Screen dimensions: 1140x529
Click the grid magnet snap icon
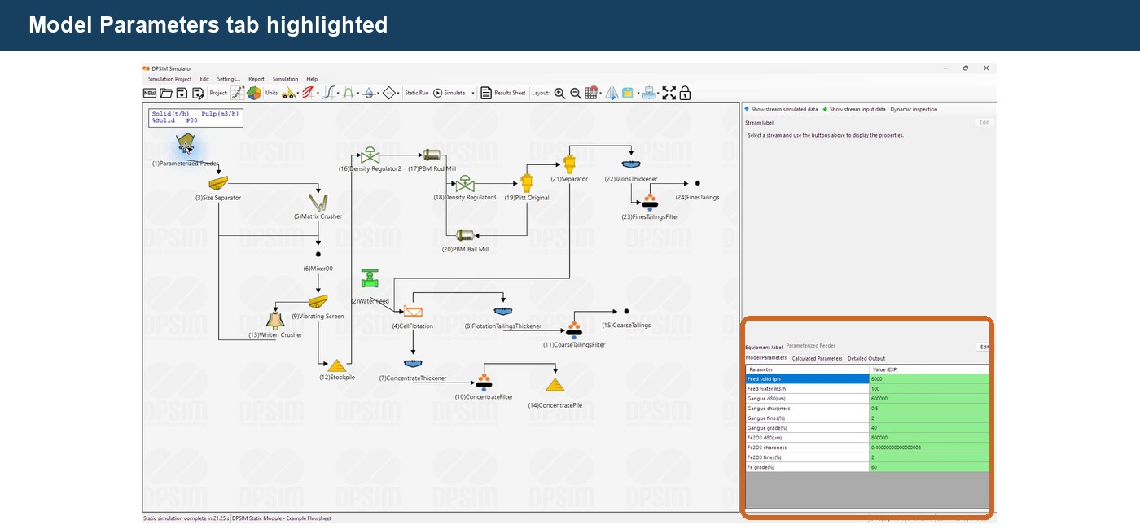(591, 93)
